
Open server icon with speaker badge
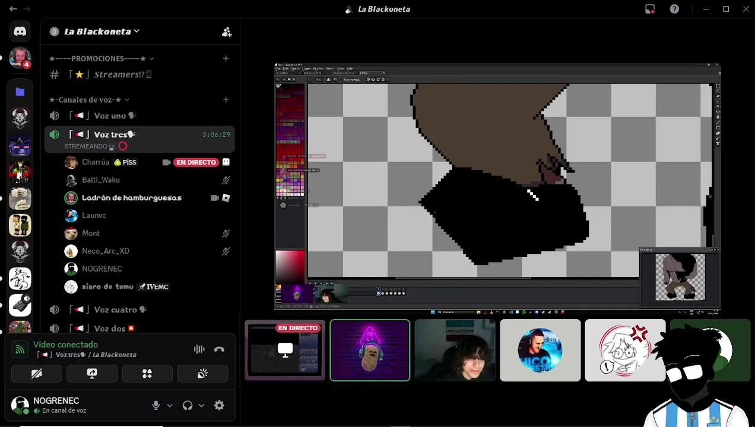click(20, 305)
